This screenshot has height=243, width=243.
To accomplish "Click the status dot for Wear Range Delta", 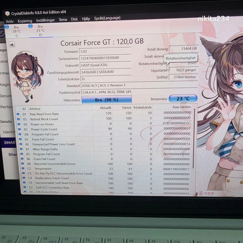I will pyautogui.click(x=21, y=149).
